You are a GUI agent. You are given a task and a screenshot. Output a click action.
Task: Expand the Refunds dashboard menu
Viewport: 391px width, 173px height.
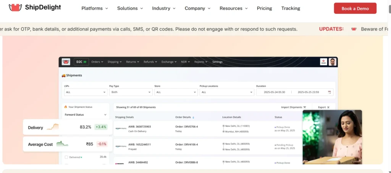(x=150, y=62)
